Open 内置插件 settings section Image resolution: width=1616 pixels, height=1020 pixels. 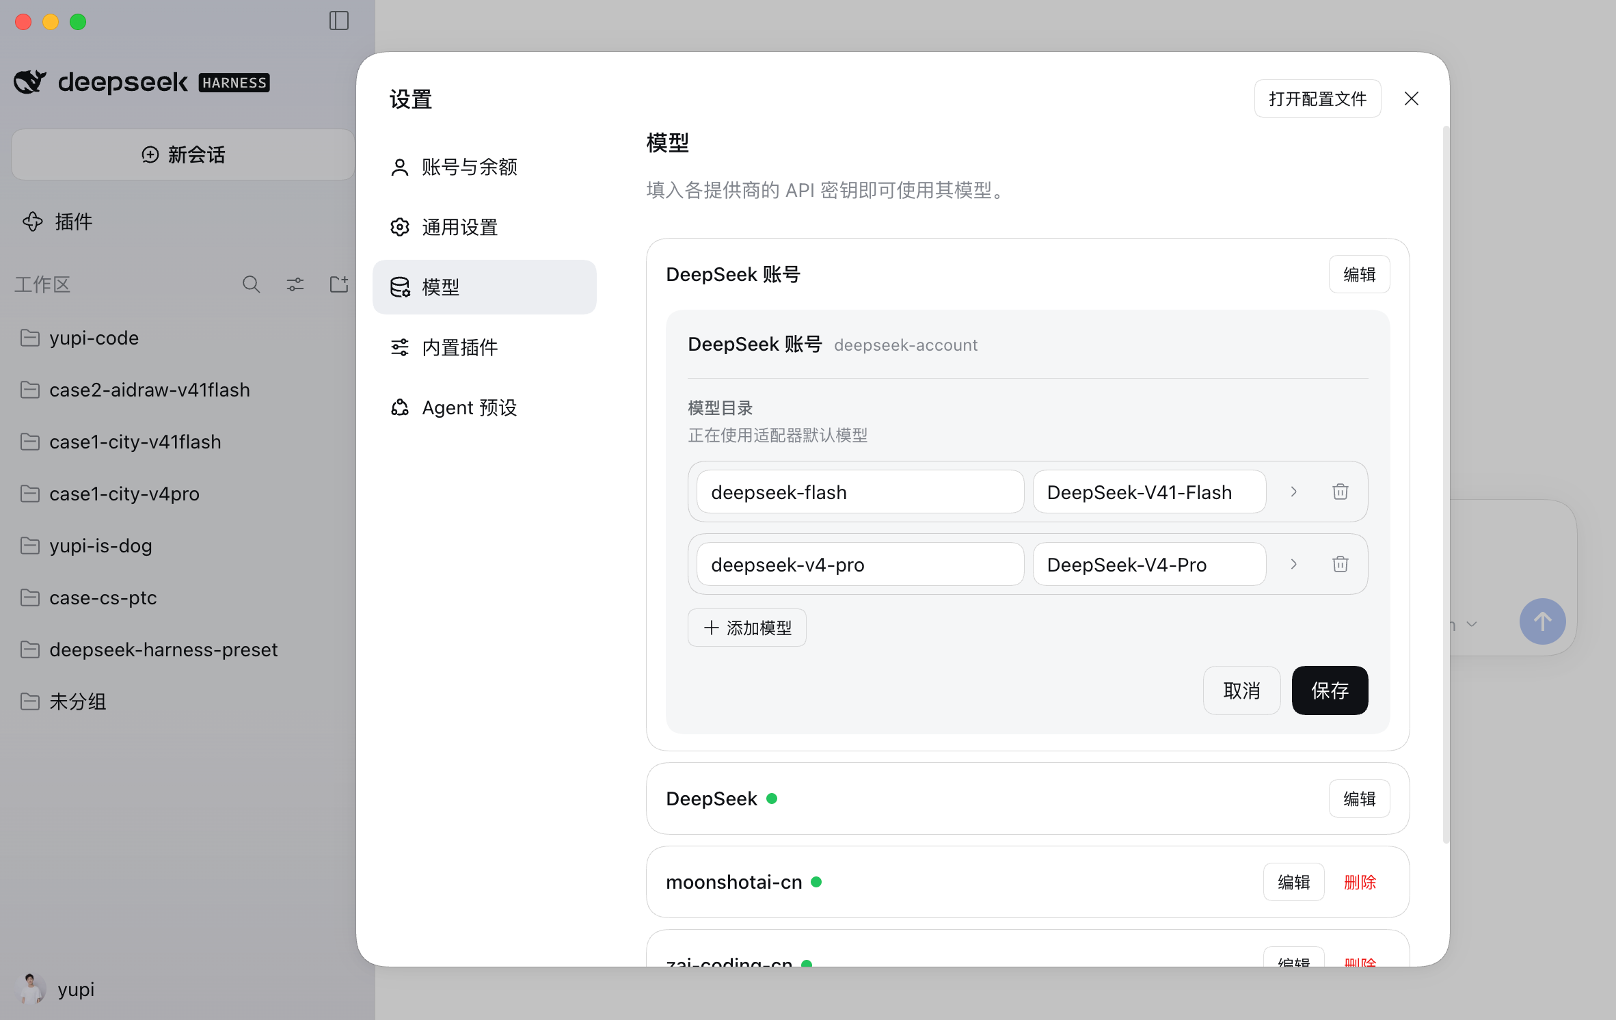[x=485, y=347]
